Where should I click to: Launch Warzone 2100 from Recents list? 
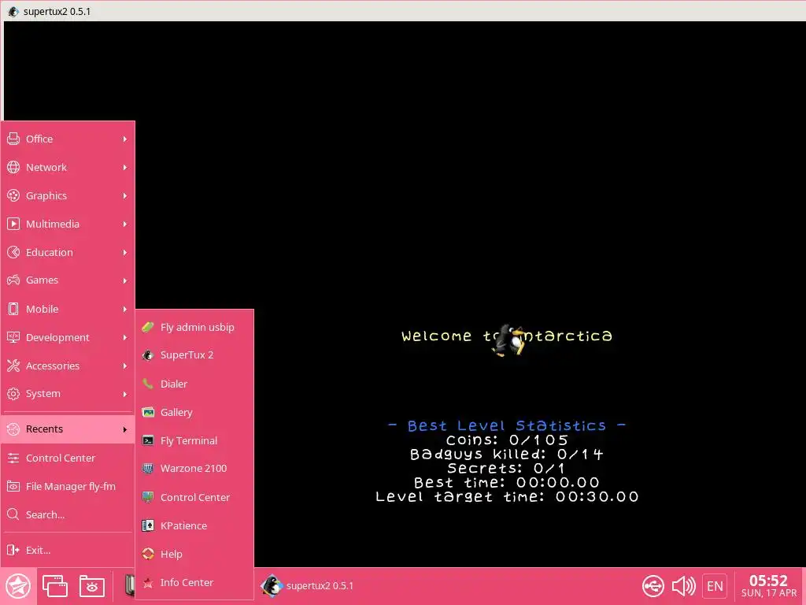(x=194, y=468)
